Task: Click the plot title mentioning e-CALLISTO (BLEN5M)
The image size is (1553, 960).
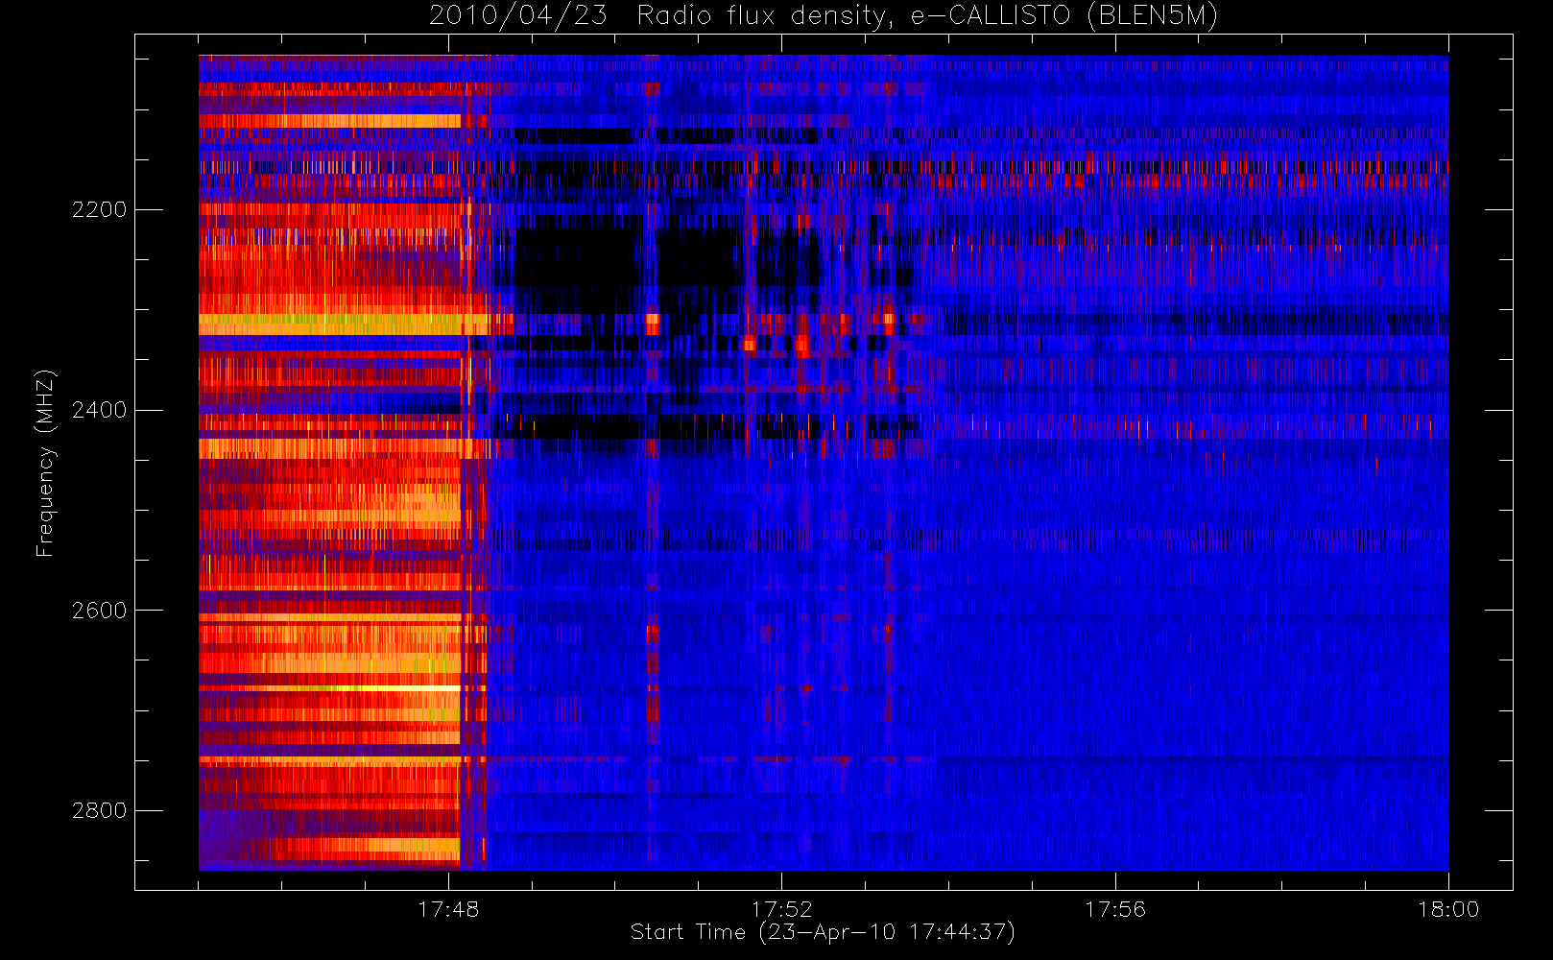Action: coord(823,15)
